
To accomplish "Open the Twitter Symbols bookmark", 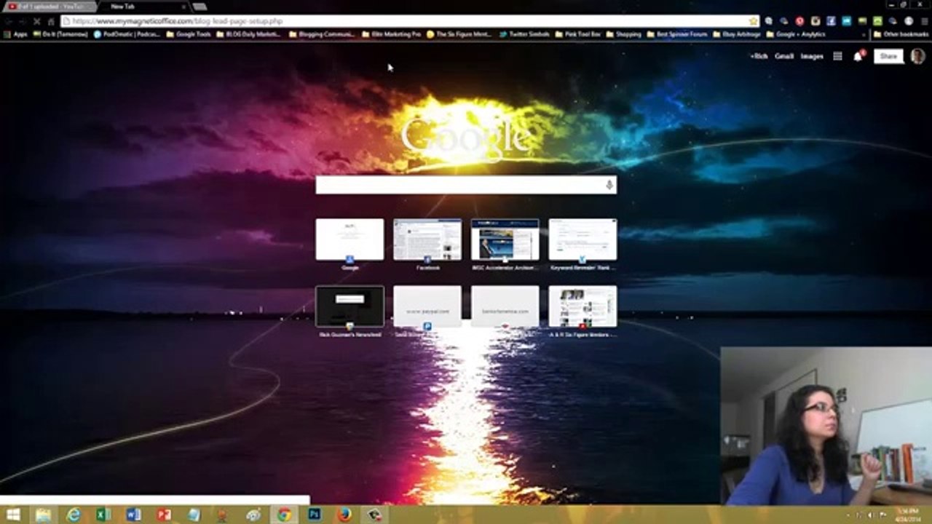I will tap(524, 34).
